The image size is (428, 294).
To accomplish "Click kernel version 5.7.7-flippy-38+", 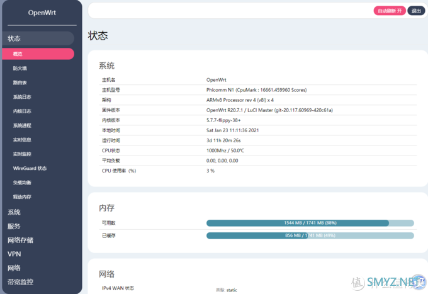I will pos(223,120).
